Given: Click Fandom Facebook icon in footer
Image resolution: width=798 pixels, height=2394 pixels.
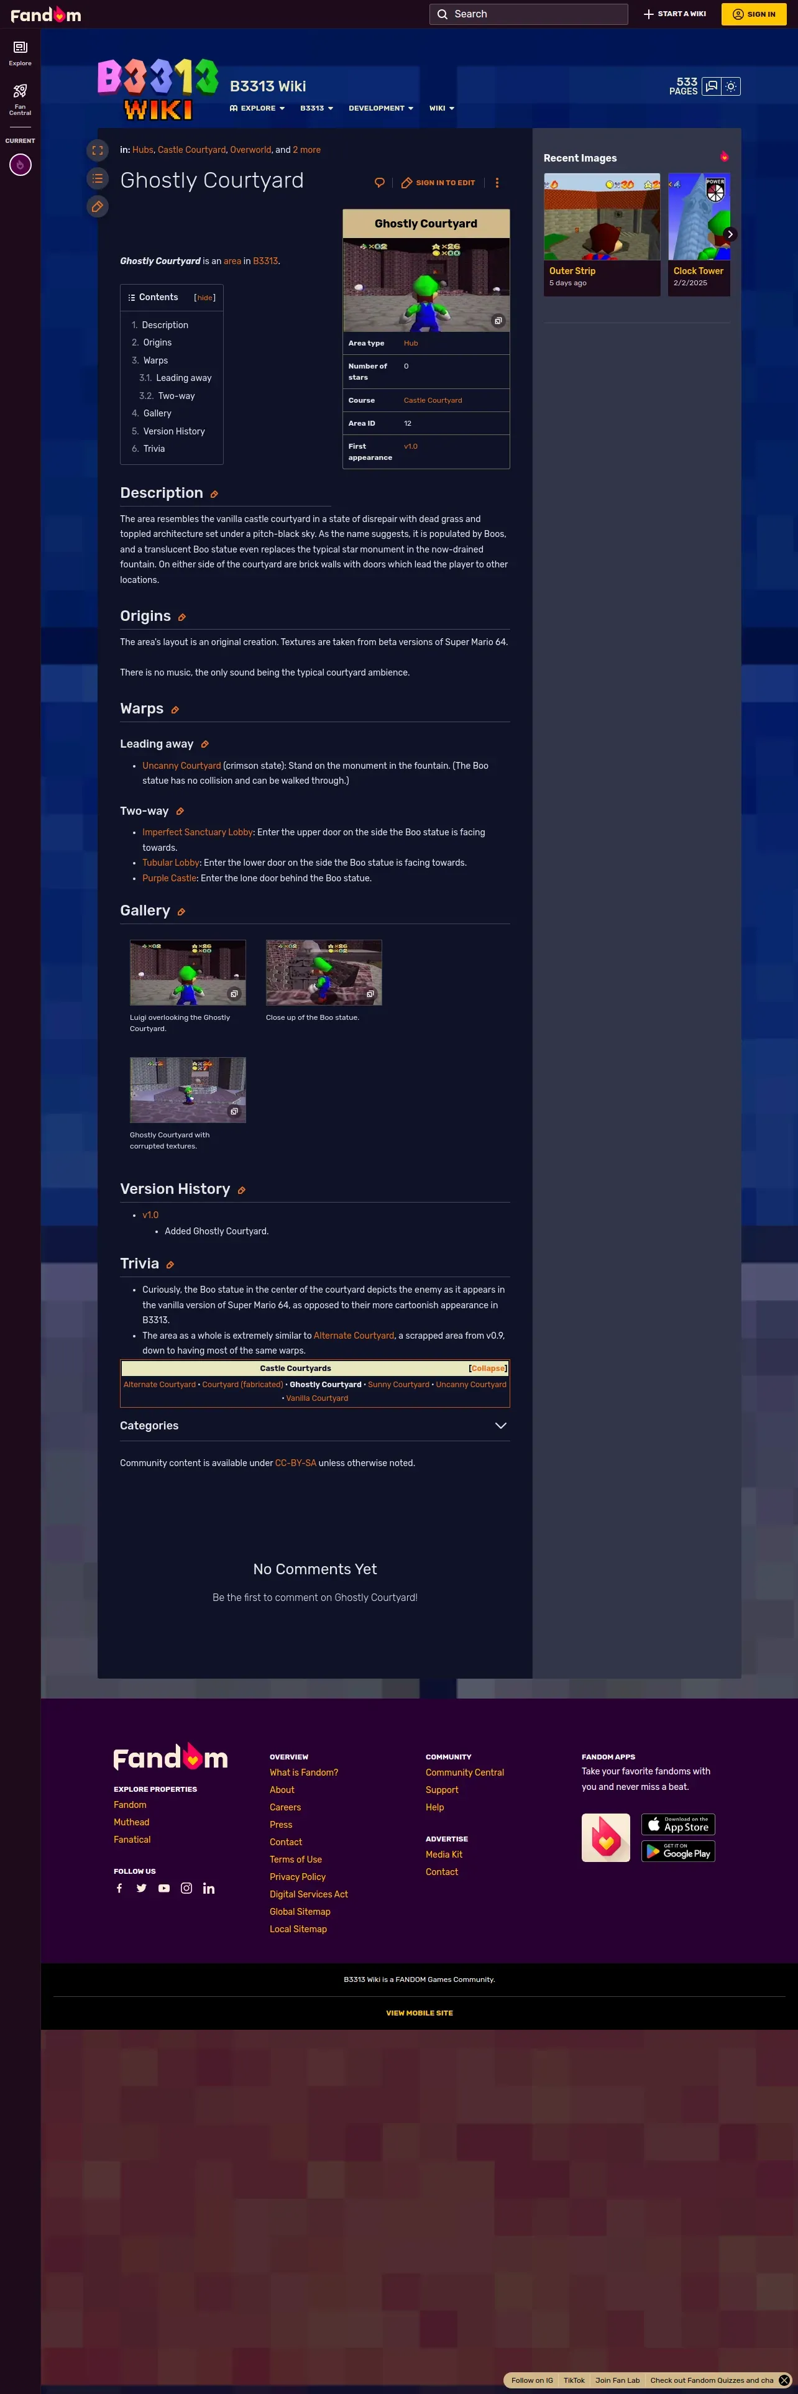Looking at the screenshot, I should click(119, 1889).
